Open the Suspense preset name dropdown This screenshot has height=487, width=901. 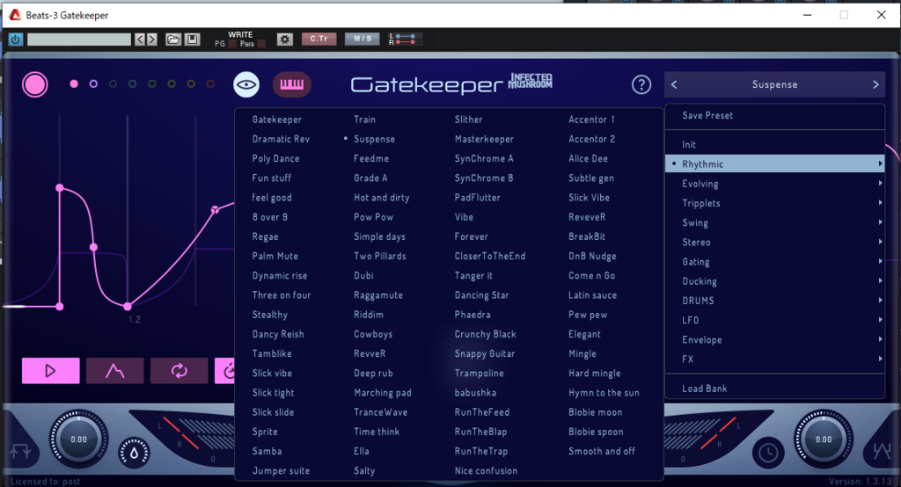774,84
